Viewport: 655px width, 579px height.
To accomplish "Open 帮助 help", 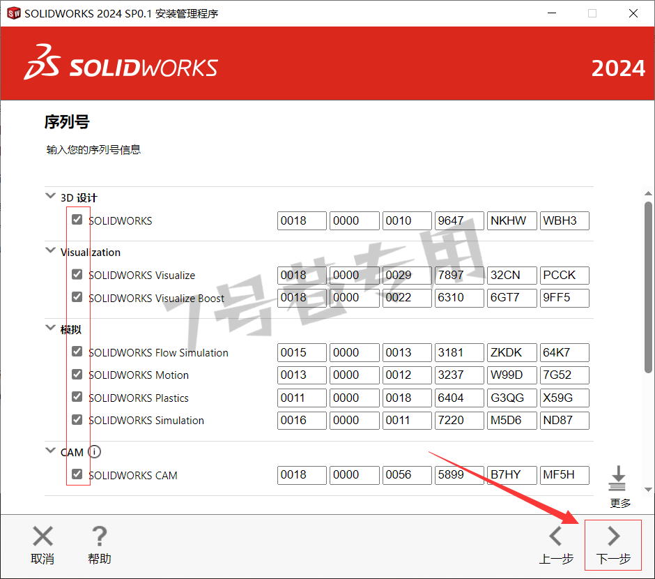I will pos(100,545).
